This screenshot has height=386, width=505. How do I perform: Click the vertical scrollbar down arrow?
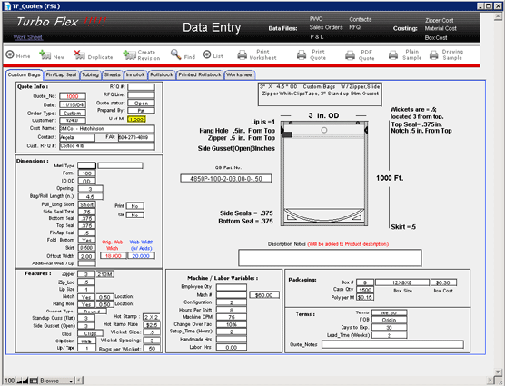[x=498, y=371]
